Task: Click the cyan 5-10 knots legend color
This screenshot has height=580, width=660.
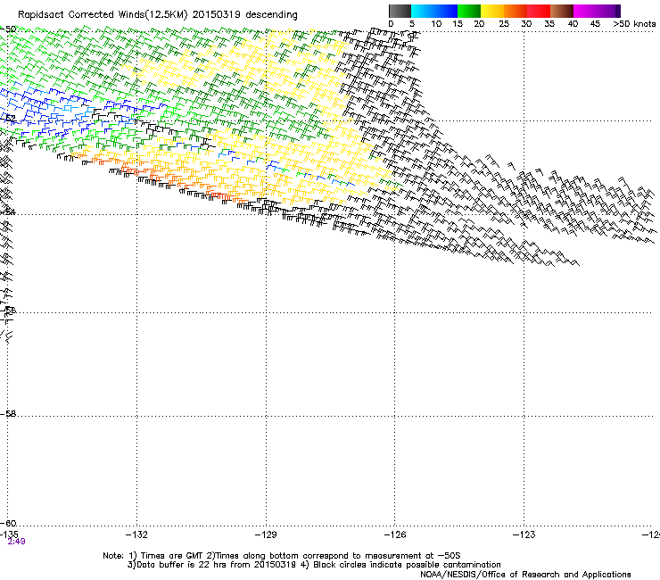Action: click(423, 11)
